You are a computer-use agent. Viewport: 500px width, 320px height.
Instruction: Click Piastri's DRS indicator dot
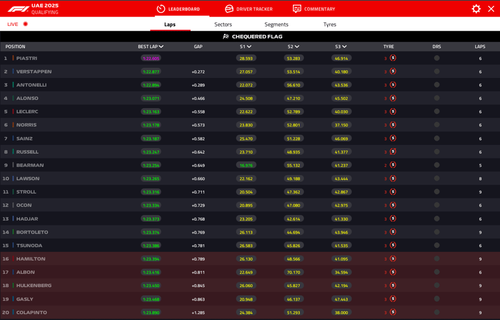click(436, 58)
